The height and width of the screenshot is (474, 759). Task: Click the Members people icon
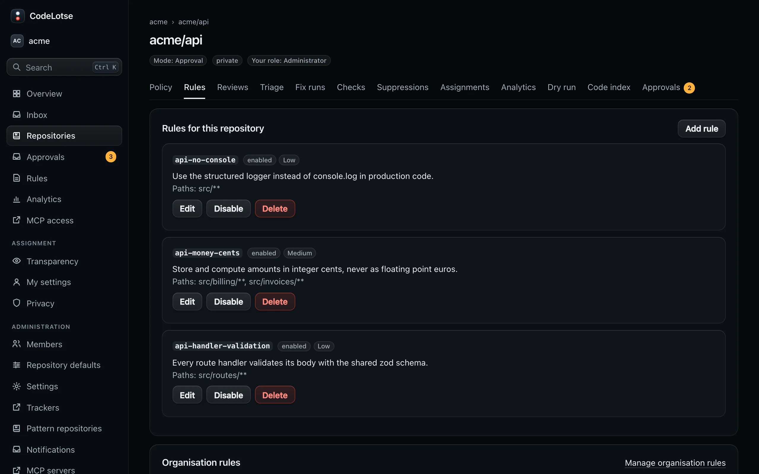pyautogui.click(x=17, y=344)
